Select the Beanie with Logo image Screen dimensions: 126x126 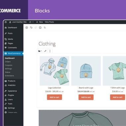[x=86, y=71]
